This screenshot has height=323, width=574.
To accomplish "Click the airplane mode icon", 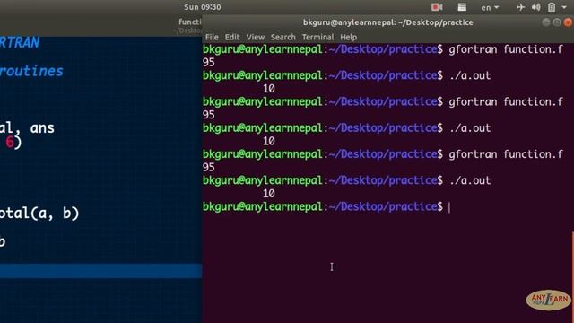I will 520,7.
